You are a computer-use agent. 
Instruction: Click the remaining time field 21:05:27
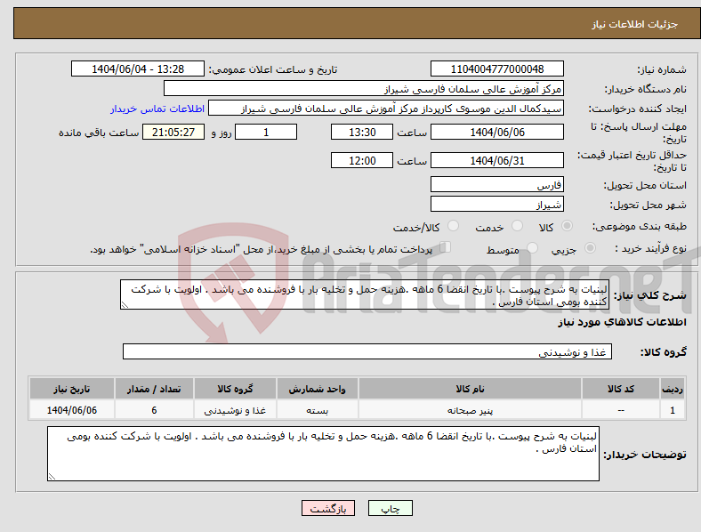[x=173, y=133]
